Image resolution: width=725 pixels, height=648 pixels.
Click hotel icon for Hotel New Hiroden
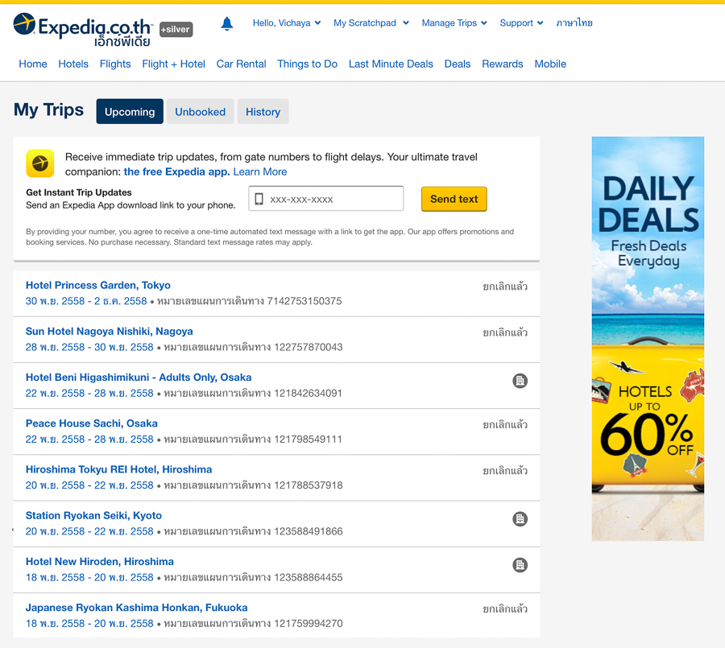point(520,565)
